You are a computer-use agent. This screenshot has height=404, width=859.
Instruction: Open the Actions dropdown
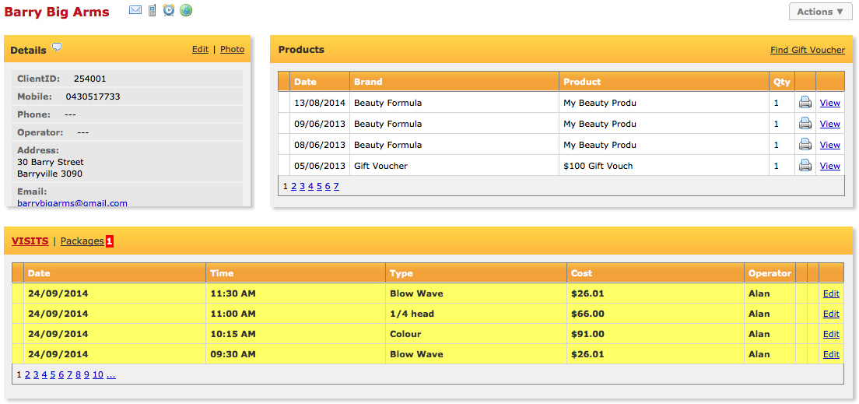(x=820, y=12)
